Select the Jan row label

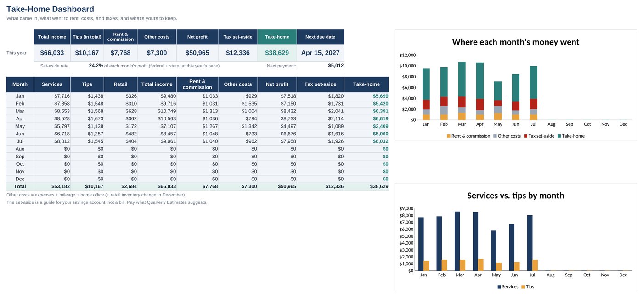tap(20, 96)
